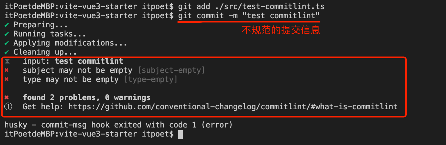This screenshot has width=446, height=145.
Task: Open the commitlint GitHub help URL
Action: tap(233, 107)
